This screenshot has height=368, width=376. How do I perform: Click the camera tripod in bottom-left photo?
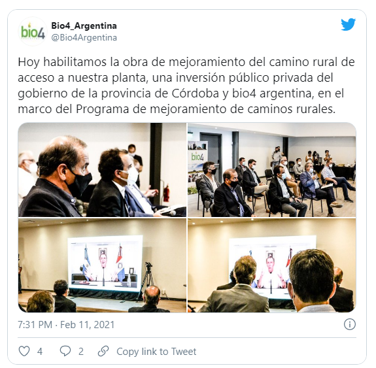(148, 280)
